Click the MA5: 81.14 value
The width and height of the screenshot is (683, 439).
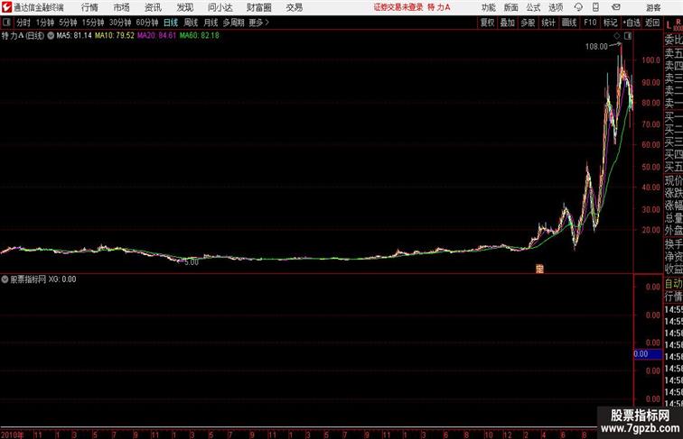tap(74, 36)
